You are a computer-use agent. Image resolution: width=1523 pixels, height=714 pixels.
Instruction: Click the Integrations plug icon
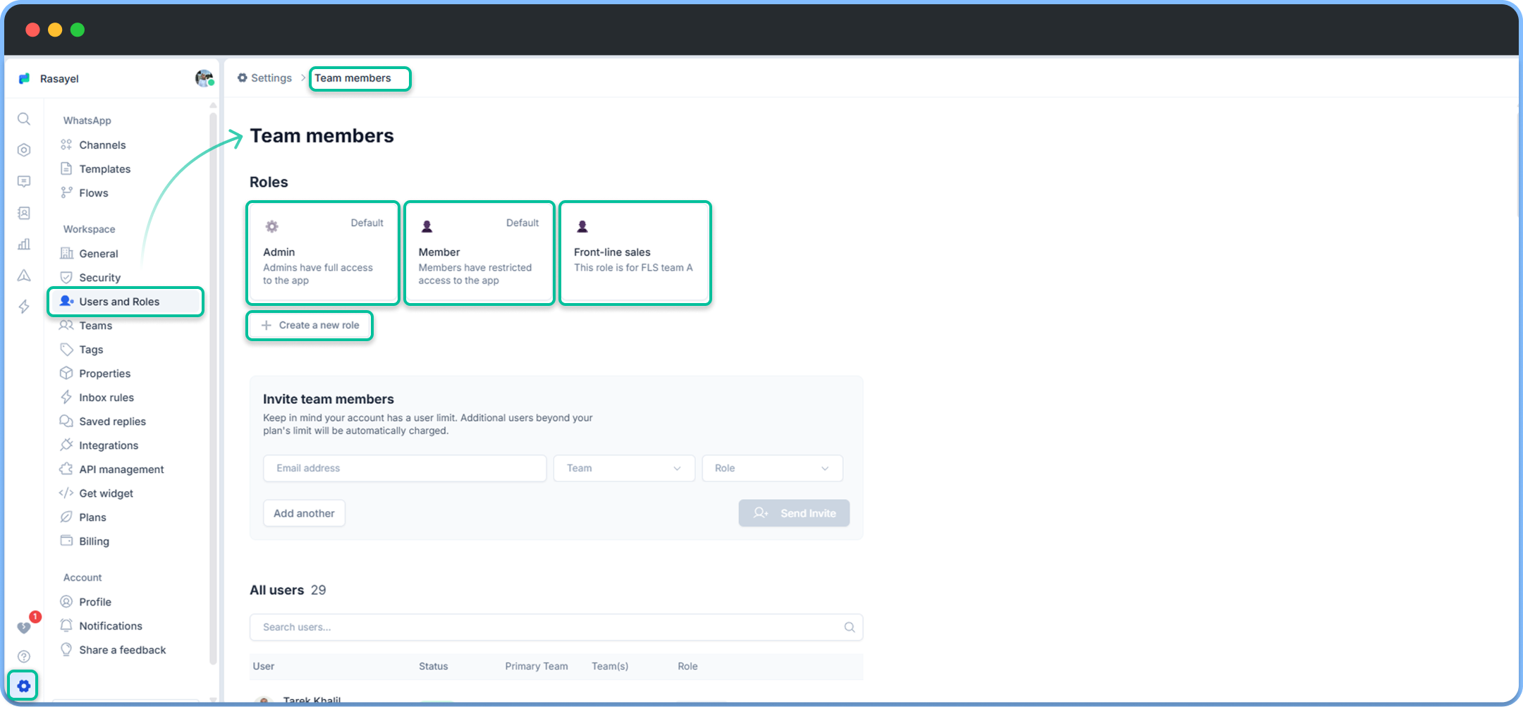coord(66,445)
